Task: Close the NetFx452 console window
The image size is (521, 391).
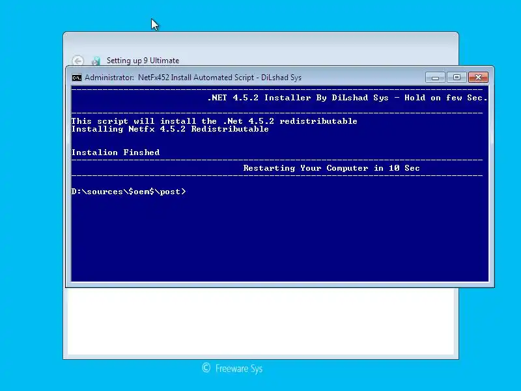Action: (x=478, y=78)
